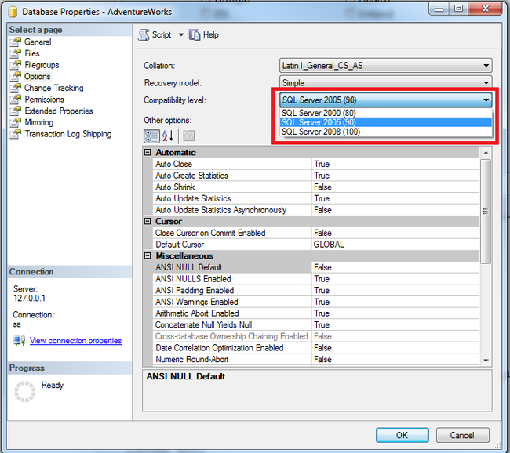
Task: Click the Files page icon
Action: click(x=15, y=53)
